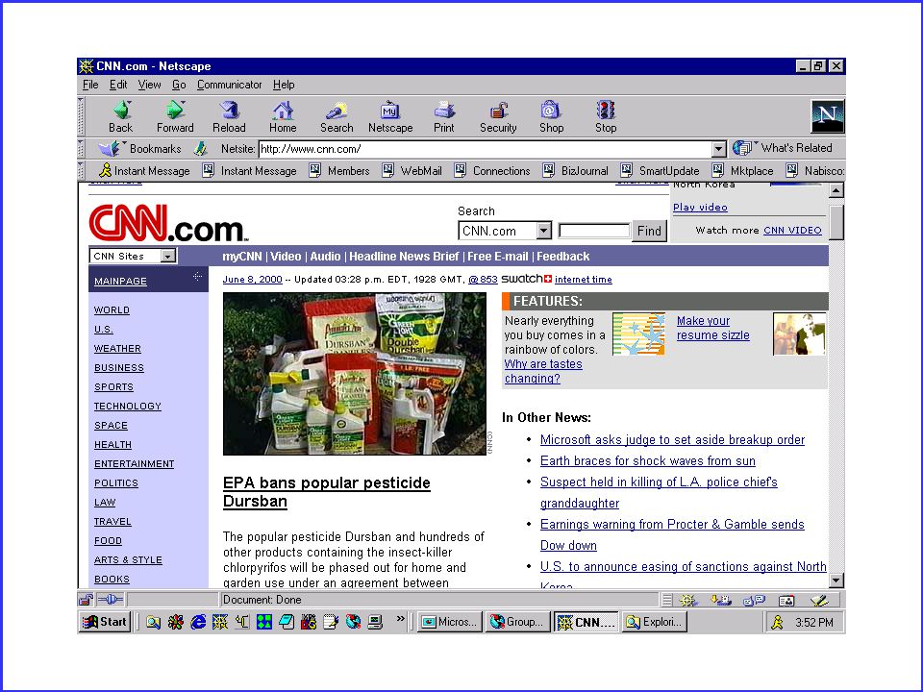Open the EPA bans popular pesticide Dursban headline
The width and height of the screenshot is (923, 692).
pos(327,492)
